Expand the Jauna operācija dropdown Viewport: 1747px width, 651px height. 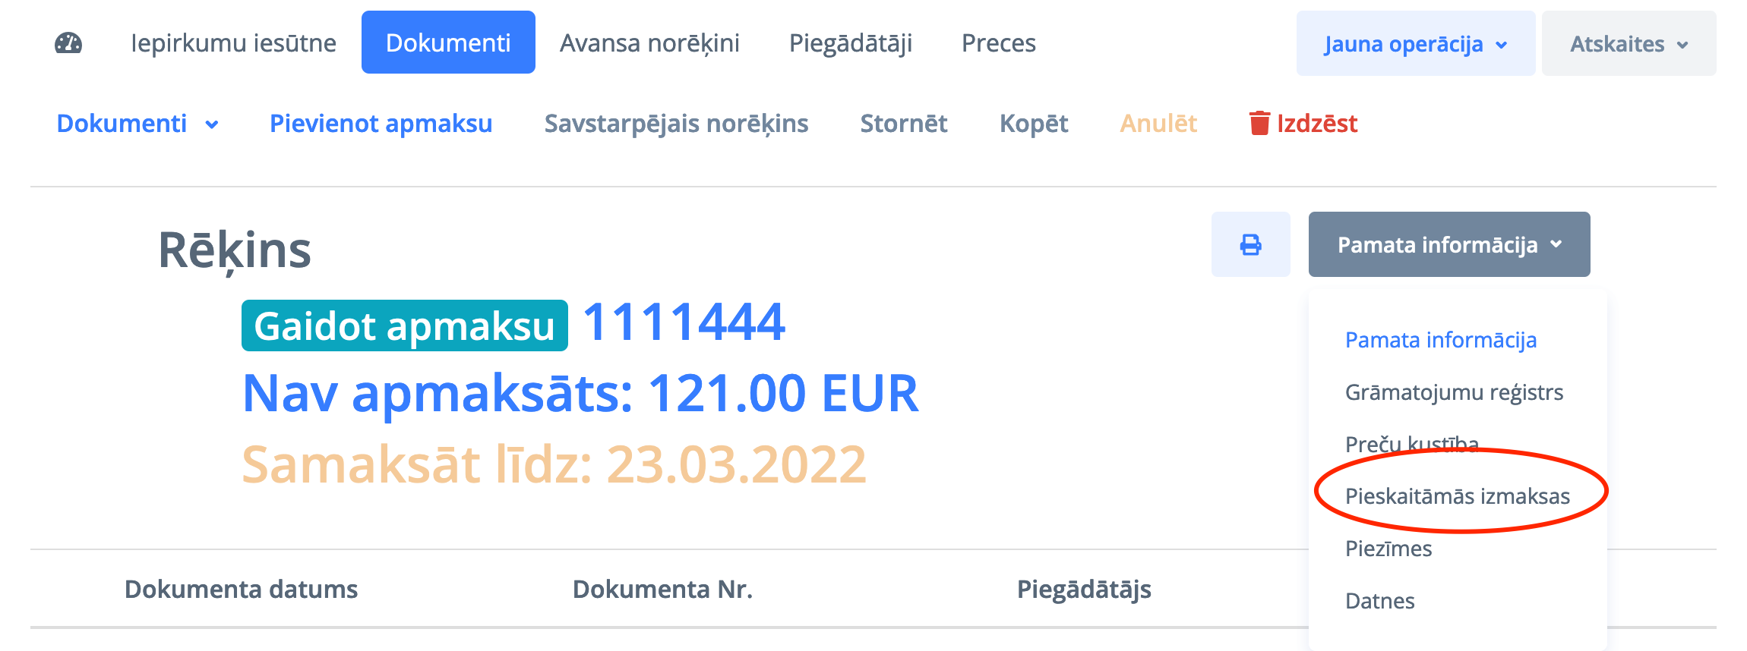pyautogui.click(x=1415, y=44)
